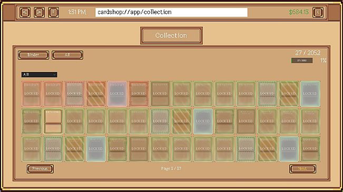Open the unlocked card in the middle row
Screen dimensions: 343x192
click(x=53, y=122)
